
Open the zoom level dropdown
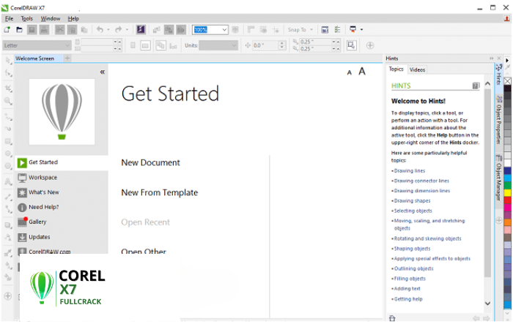pos(225,30)
